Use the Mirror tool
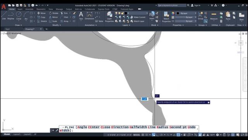Screen dimensions: 248x140 [53, 17]
